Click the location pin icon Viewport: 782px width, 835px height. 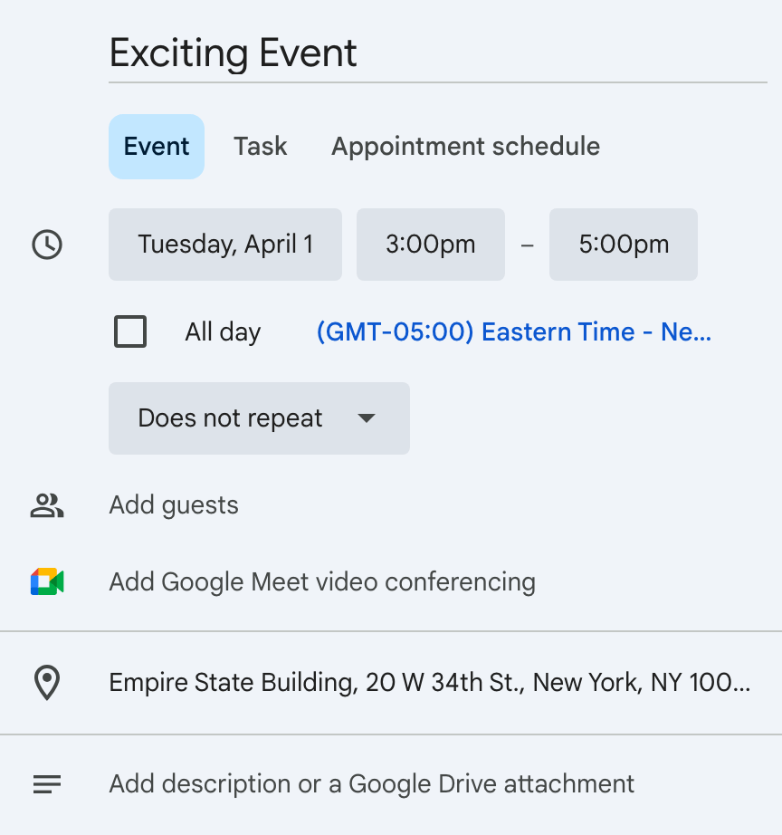point(47,683)
